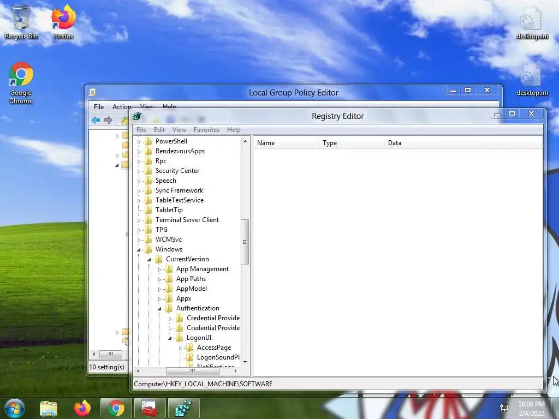Launch Firefox from the taskbar
Viewport: 559px width, 419px height.
(x=82, y=409)
